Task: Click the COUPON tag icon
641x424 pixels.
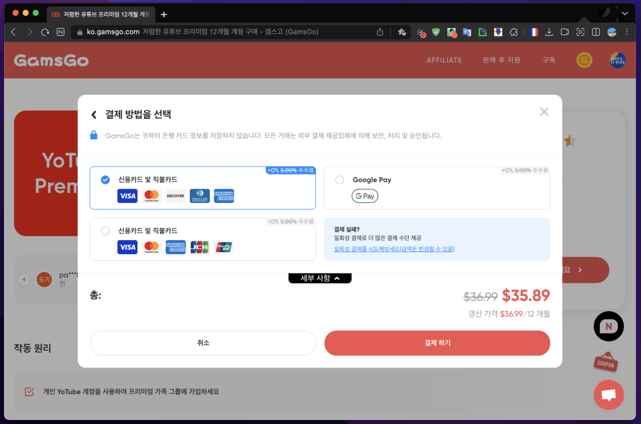Action: (606, 362)
